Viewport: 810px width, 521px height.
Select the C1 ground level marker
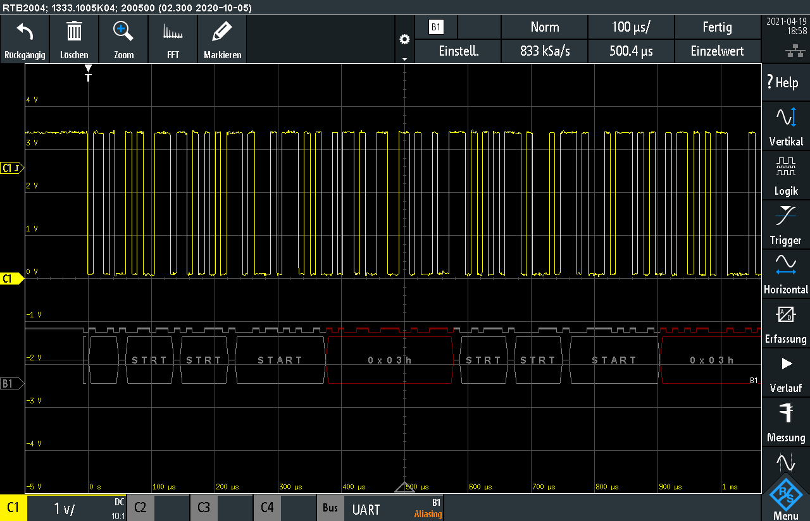point(12,278)
